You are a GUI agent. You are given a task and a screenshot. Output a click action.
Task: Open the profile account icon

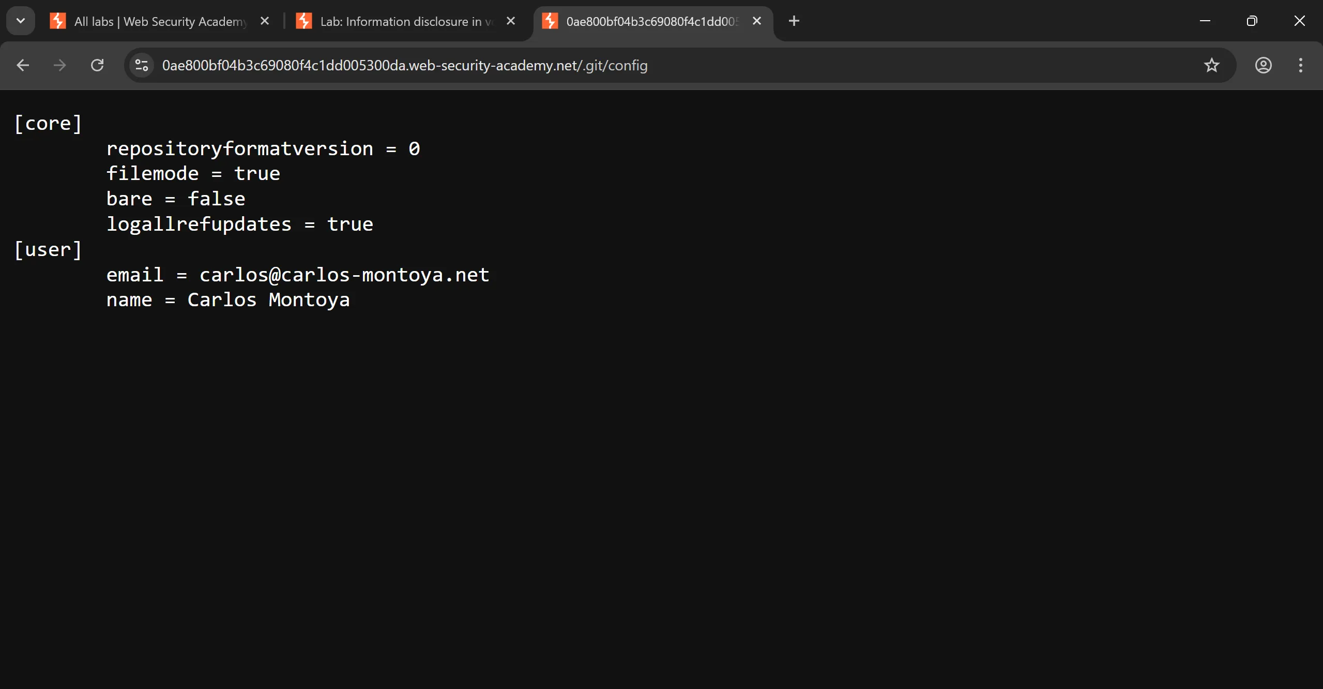1263,65
